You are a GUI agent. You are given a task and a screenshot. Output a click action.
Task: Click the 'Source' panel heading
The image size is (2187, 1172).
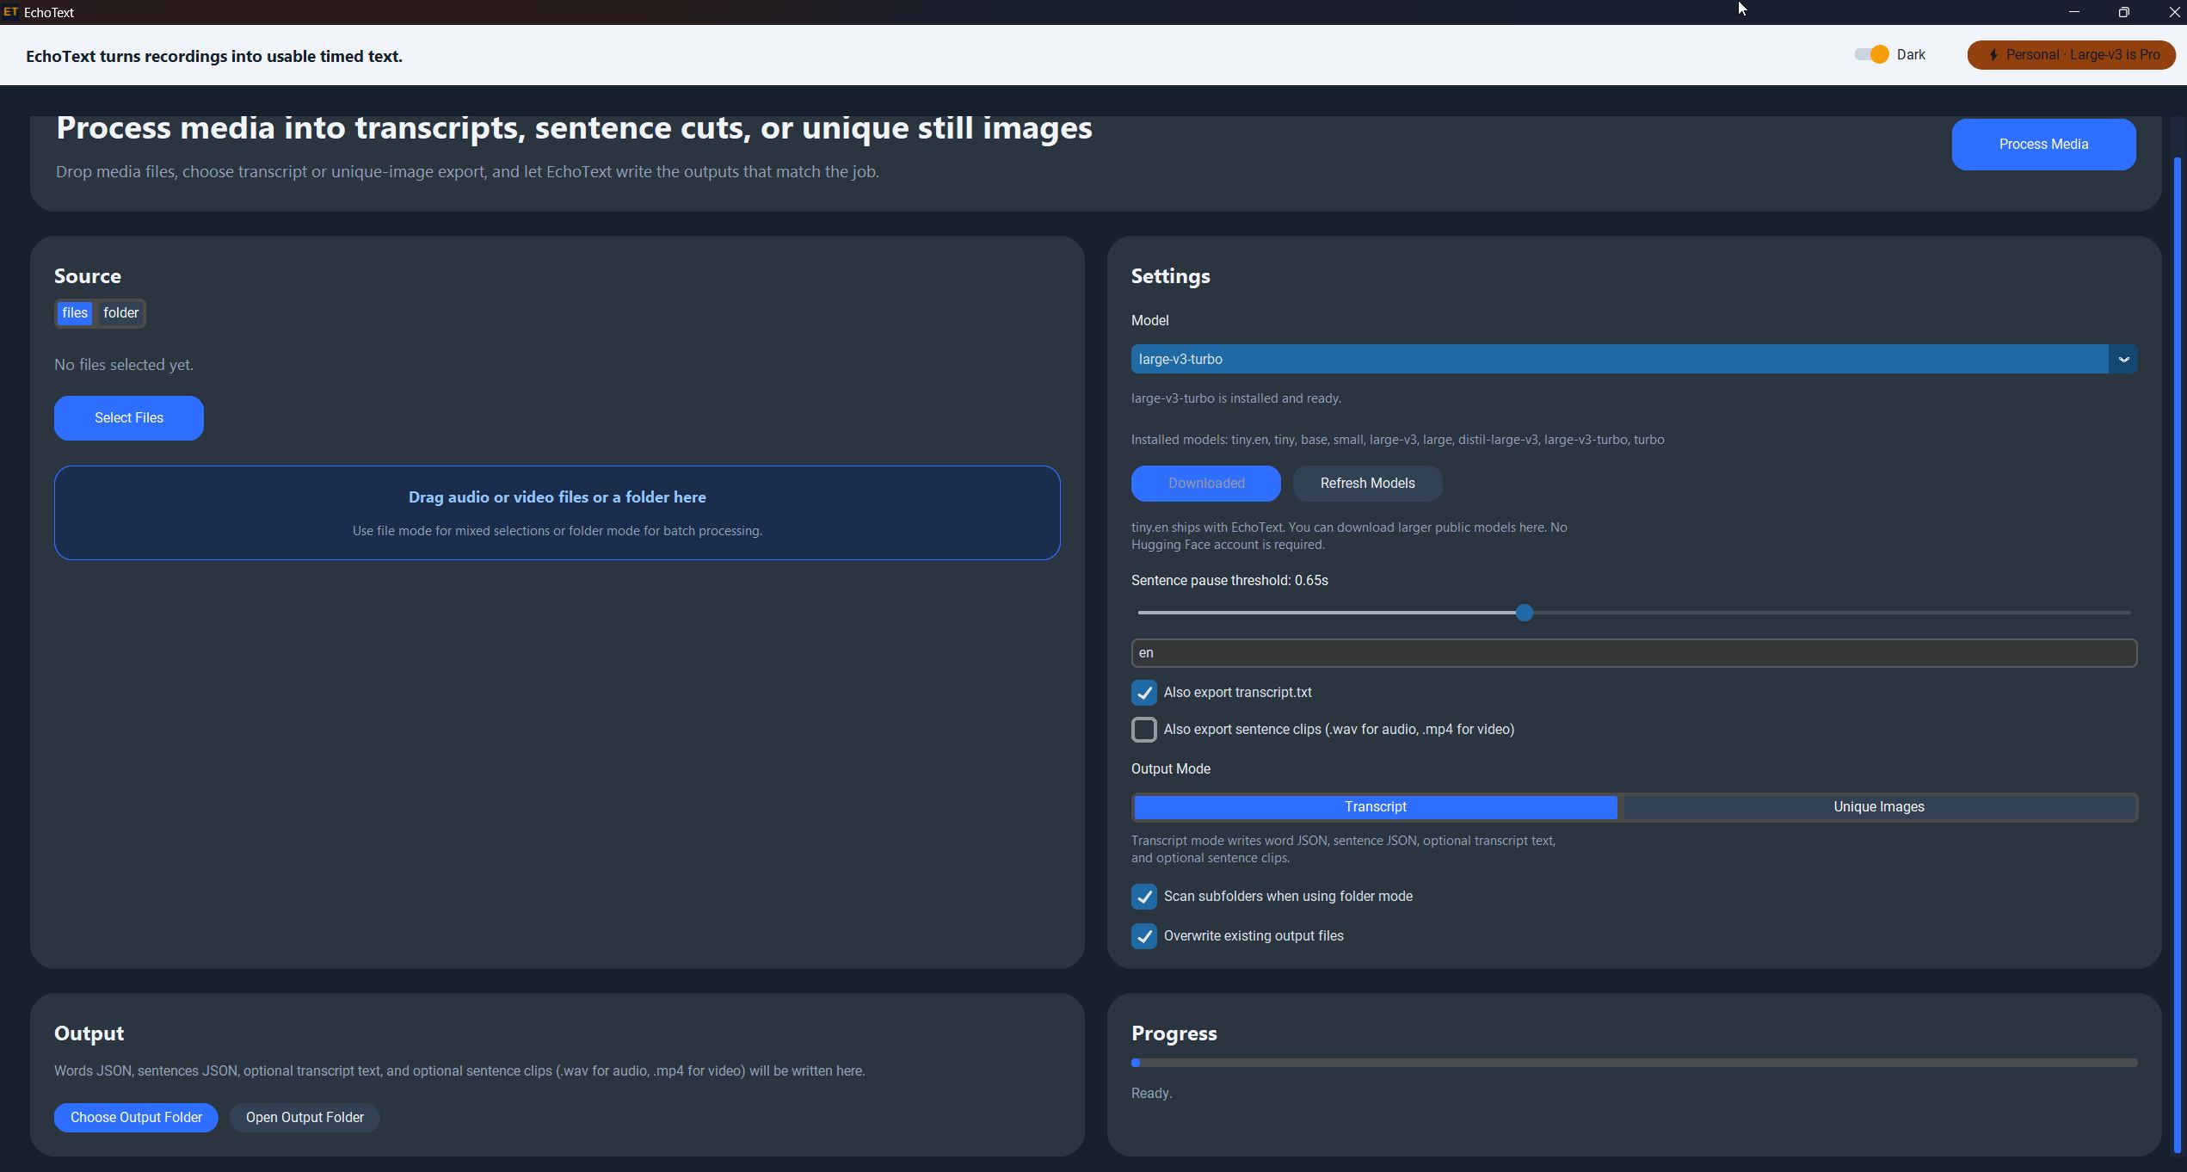(88, 276)
